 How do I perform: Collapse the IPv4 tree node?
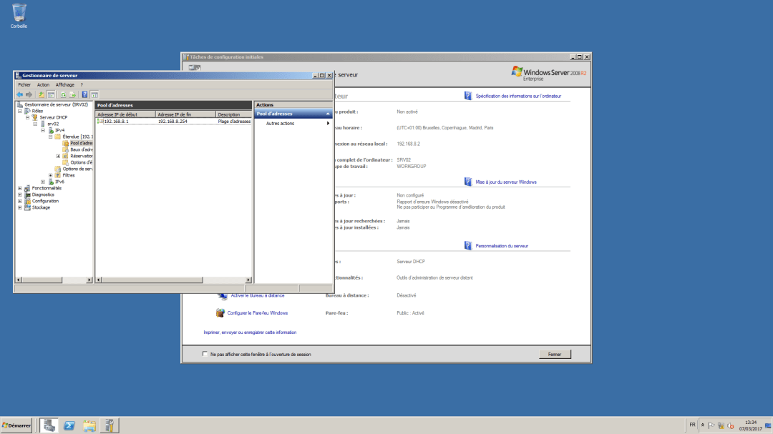coord(42,129)
